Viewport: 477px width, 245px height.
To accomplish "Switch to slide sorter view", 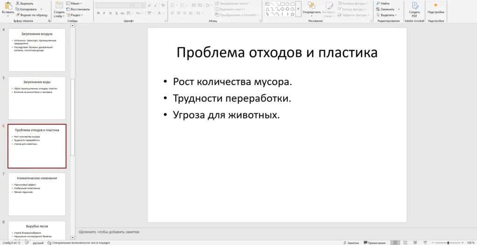I will 406,243.
